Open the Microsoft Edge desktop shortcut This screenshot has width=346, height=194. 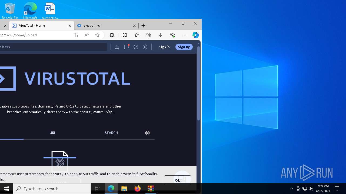(x=30, y=11)
